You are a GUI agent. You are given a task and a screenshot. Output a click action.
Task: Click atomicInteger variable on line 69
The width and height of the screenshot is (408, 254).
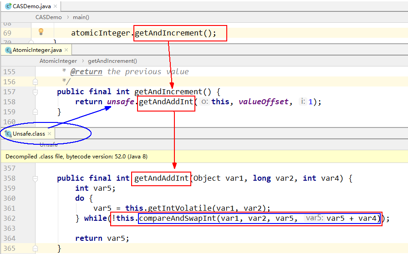pyautogui.click(x=101, y=33)
